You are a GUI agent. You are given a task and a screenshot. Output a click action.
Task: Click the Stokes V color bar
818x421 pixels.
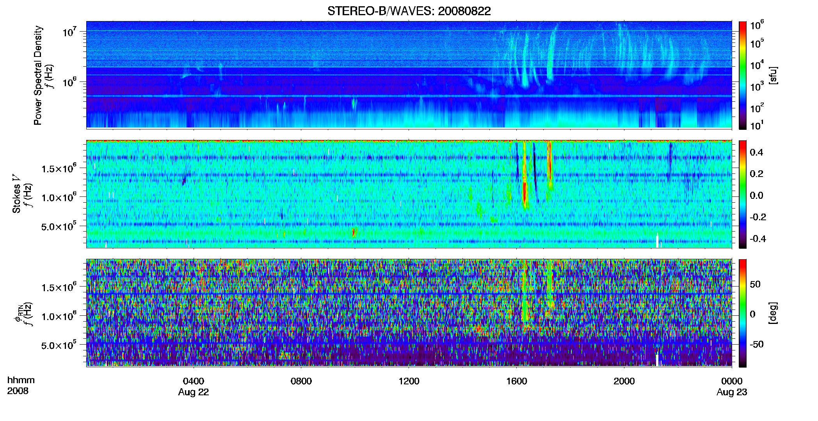pyautogui.click(x=743, y=194)
